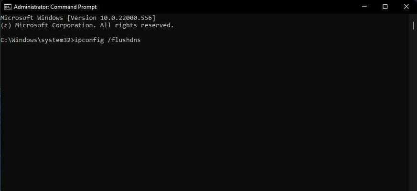
Task: Click the vertical scrollbar thumb
Action: pos(413,25)
